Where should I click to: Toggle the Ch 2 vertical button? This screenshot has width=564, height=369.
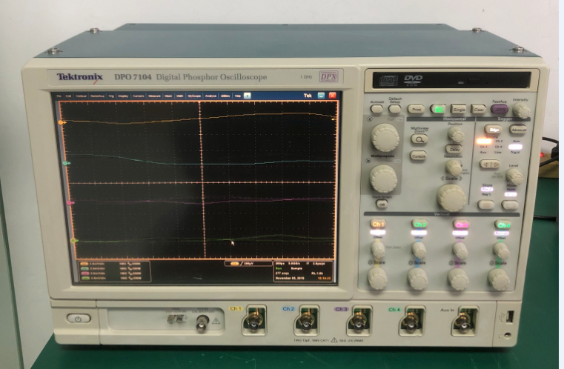tap(419, 225)
